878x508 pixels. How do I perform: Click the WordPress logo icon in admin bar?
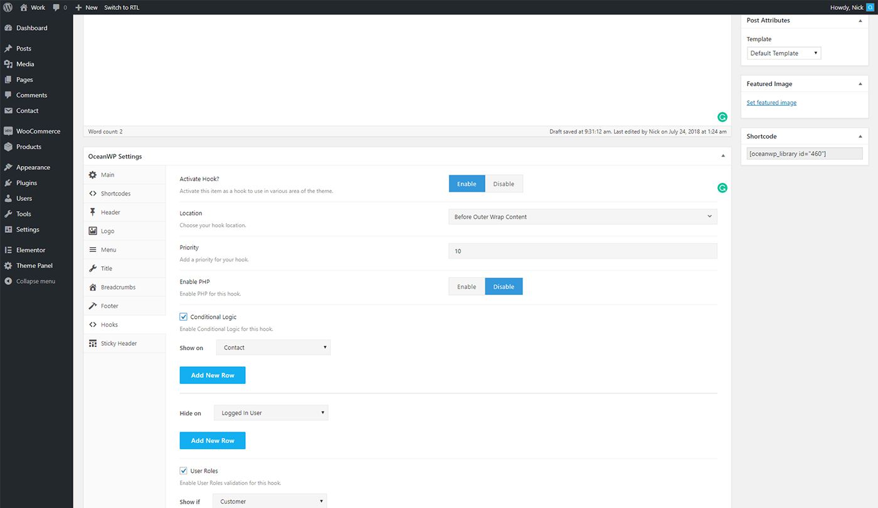(x=8, y=8)
